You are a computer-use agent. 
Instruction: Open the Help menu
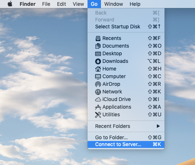[135, 4]
